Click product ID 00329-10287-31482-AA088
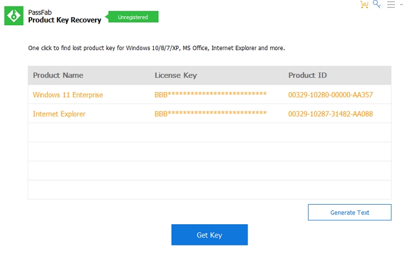This screenshot has height=261, width=403. coord(330,114)
